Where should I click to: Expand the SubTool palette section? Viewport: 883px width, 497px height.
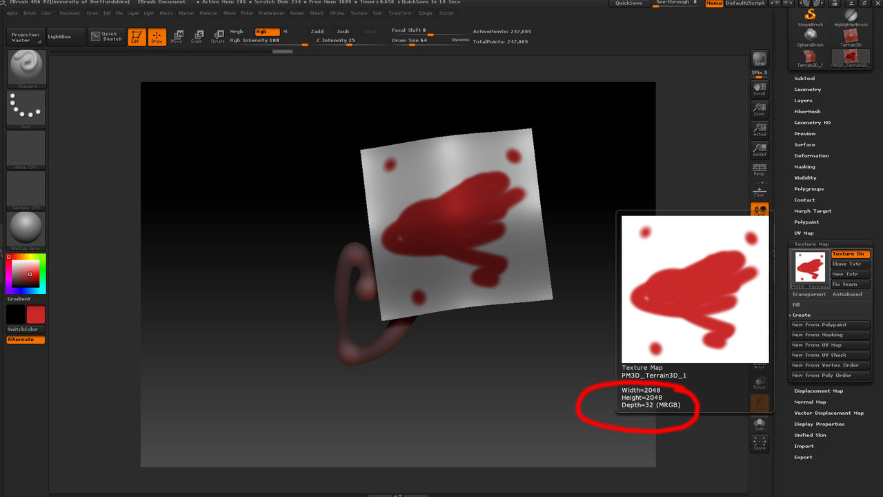807,78
